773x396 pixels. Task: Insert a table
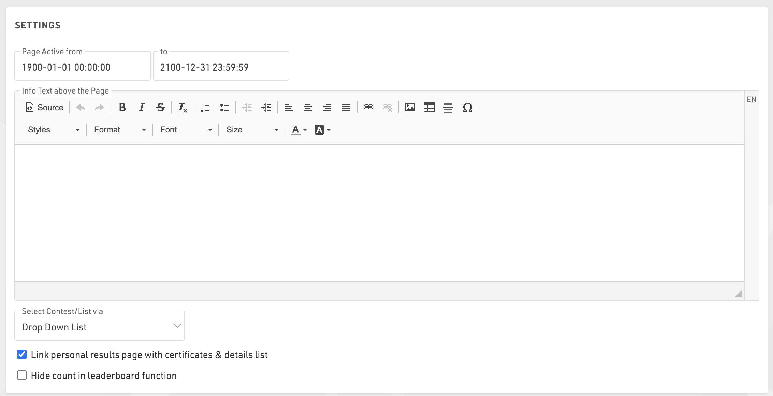[429, 108]
